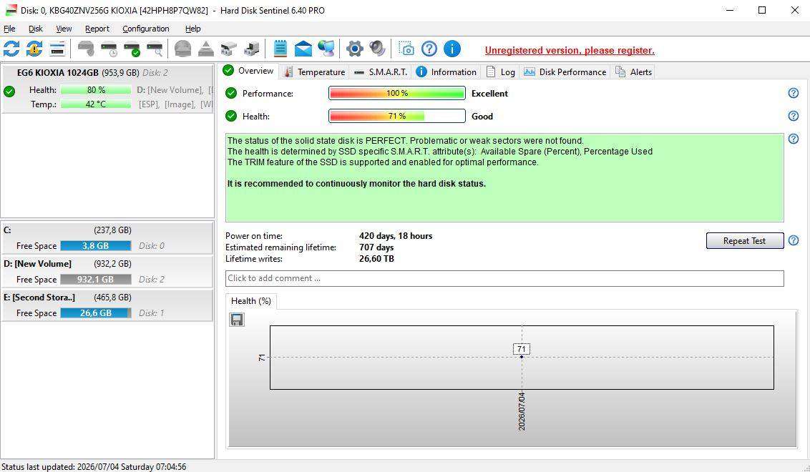Viewport: 810px width, 472px height.
Task: Select the Health (%) chart tab
Action: tap(251, 300)
